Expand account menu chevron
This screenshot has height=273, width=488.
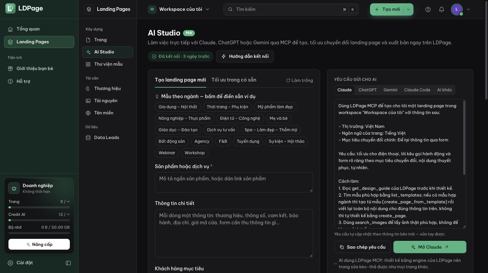click(468, 9)
